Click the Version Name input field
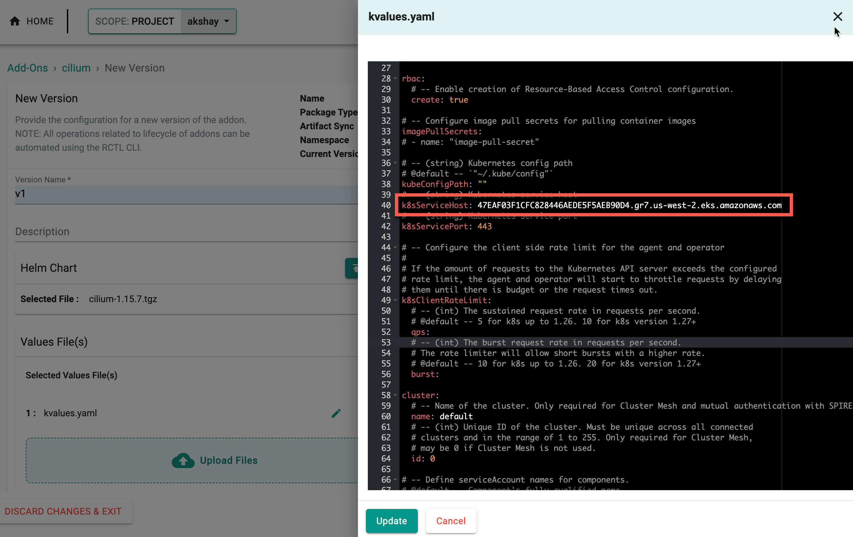853x537 pixels. click(x=186, y=194)
